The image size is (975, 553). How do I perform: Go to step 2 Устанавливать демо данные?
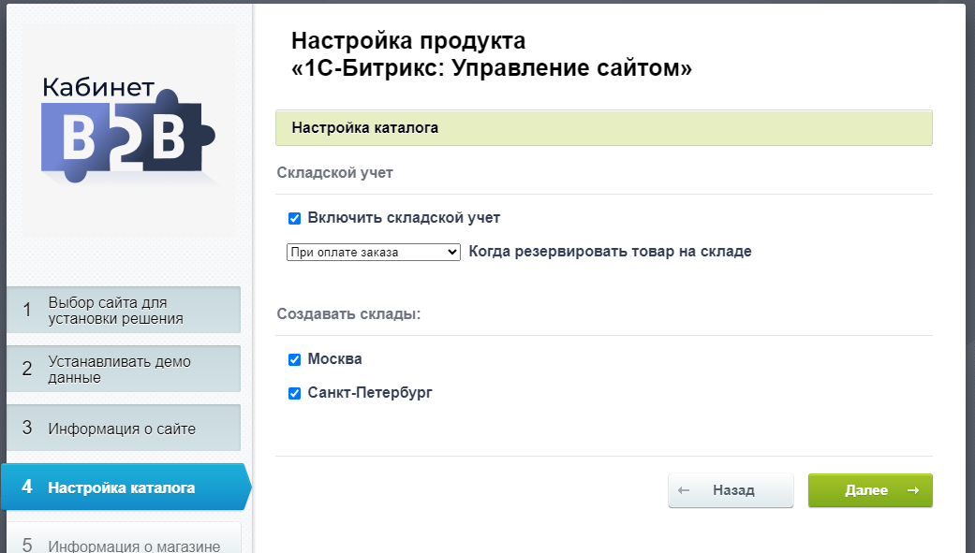coord(123,369)
